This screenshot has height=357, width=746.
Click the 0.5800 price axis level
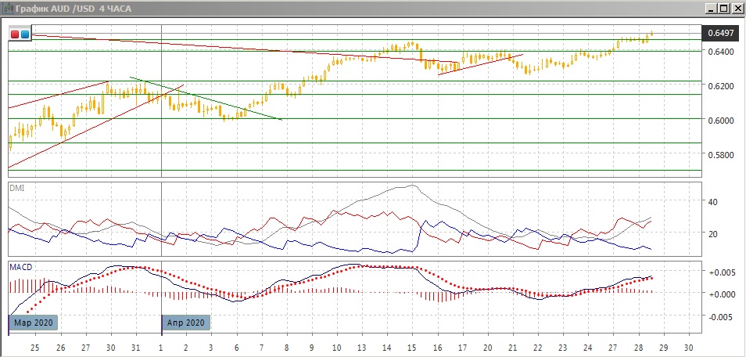click(719, 154)
